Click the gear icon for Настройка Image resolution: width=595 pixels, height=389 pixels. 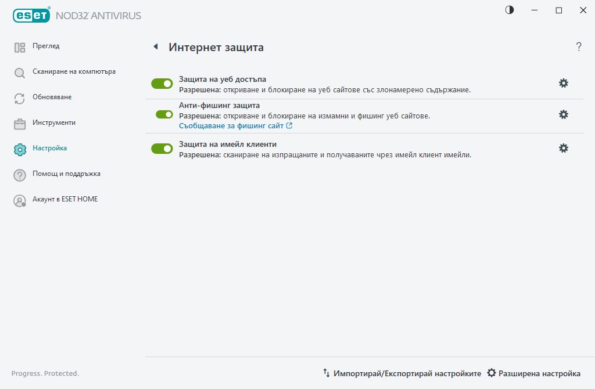point(20,150)
